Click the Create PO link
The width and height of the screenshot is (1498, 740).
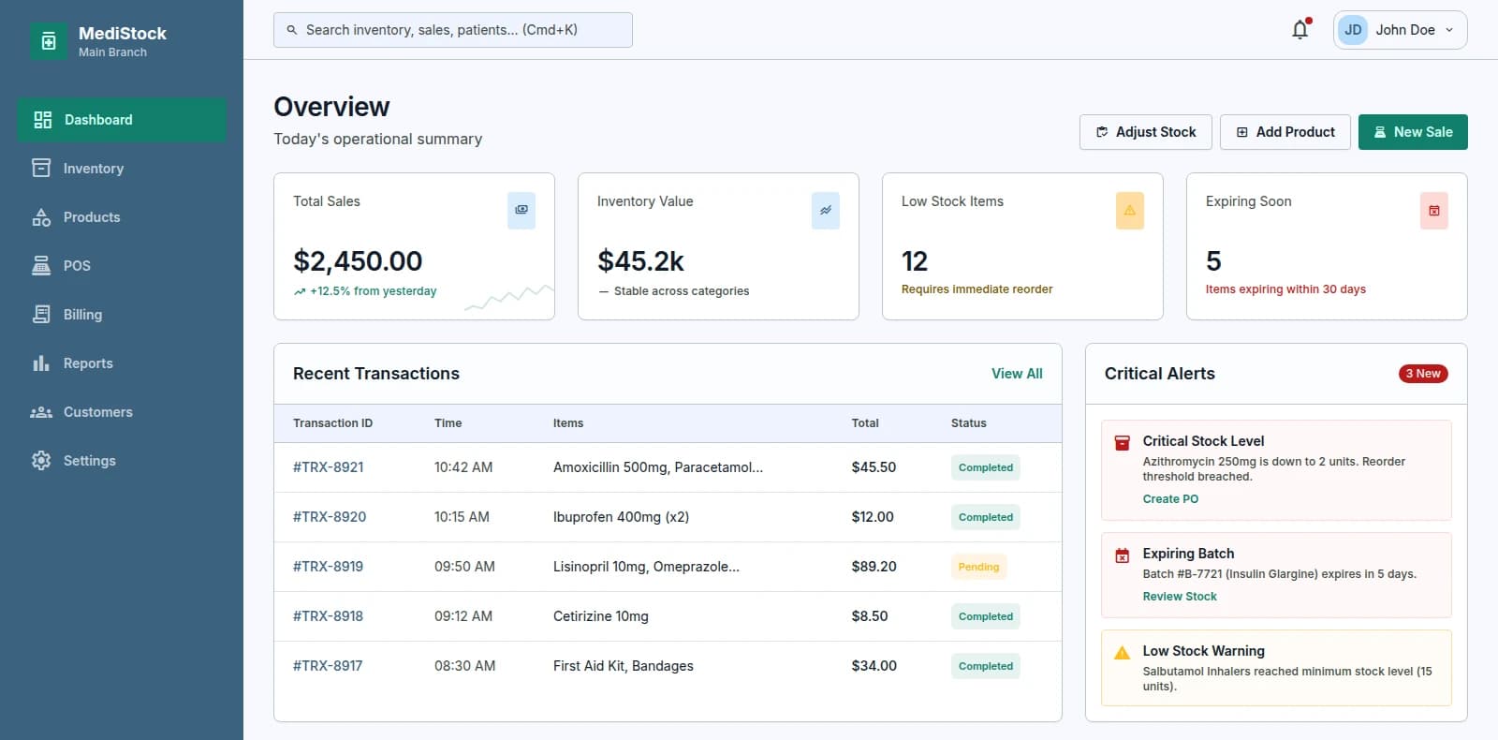point(1170,499)
